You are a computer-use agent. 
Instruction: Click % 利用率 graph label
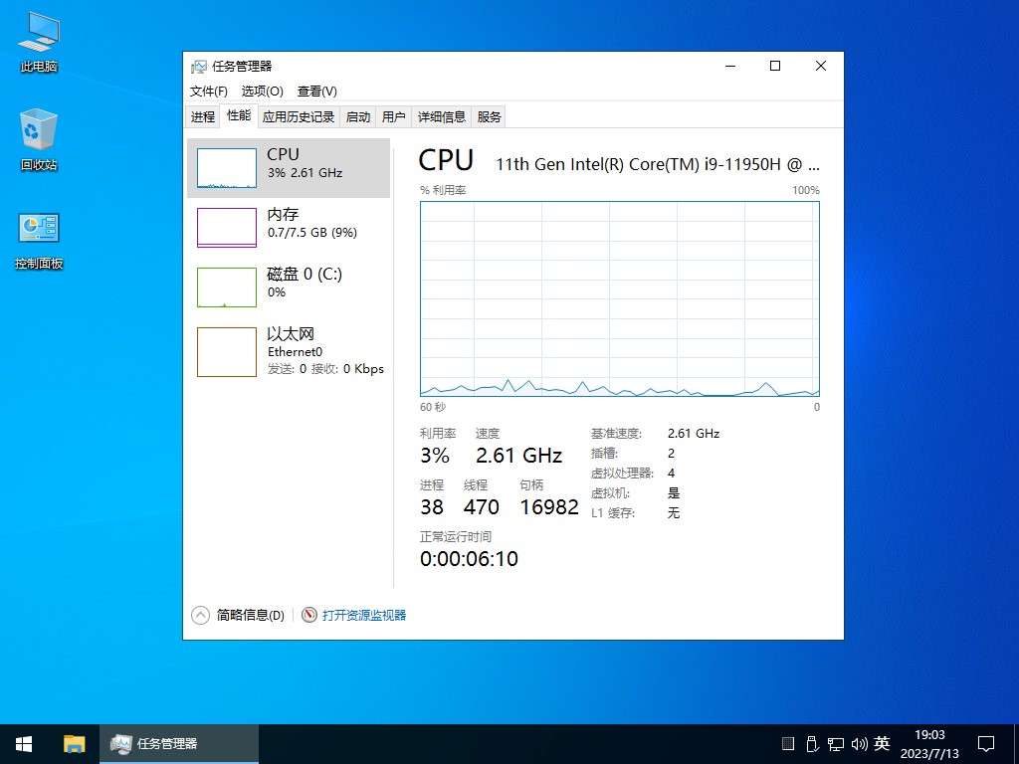pyautogui.click(x=443, y=190)
